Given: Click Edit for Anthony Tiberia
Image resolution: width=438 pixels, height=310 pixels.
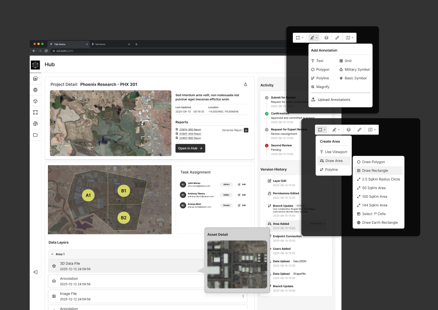Looking at the screenshot, I should click(242, 195).
